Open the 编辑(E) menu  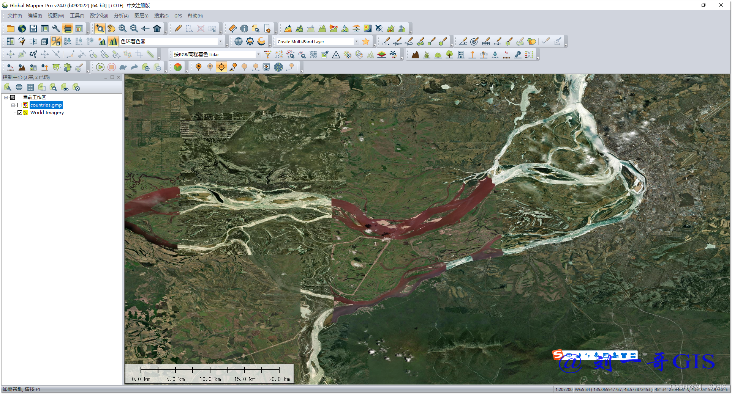click(x=35, y=16)
